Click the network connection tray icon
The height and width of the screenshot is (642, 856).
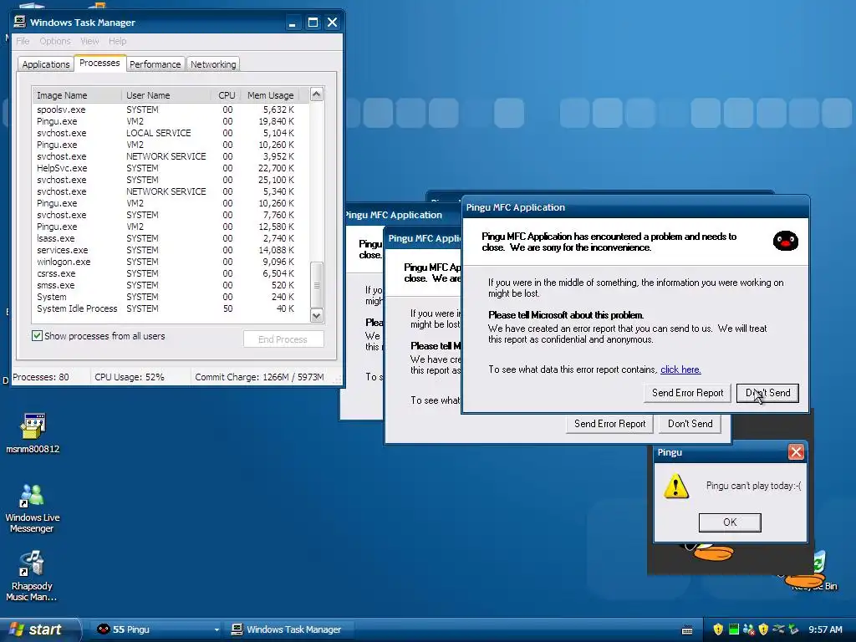pos(778,629)
